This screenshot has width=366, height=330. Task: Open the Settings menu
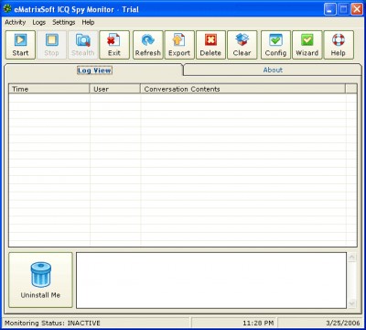(63, 22)
